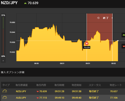The height and width of the screenshot is (101, 125).
Task: Click expiry time 09:49:40
Action: [77, 98]
